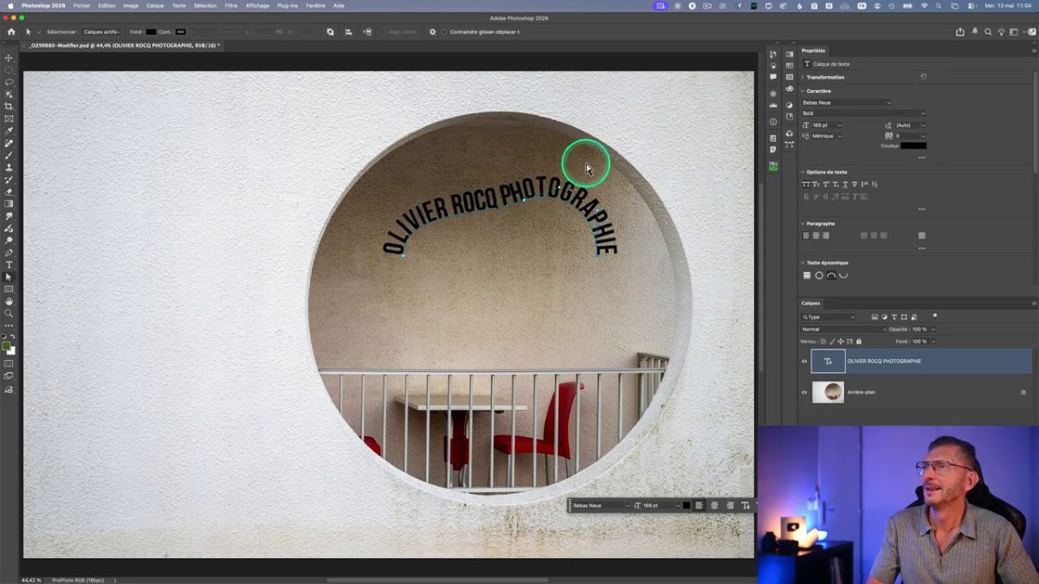
Task: Select the Gradient tool
Action: 9,203
